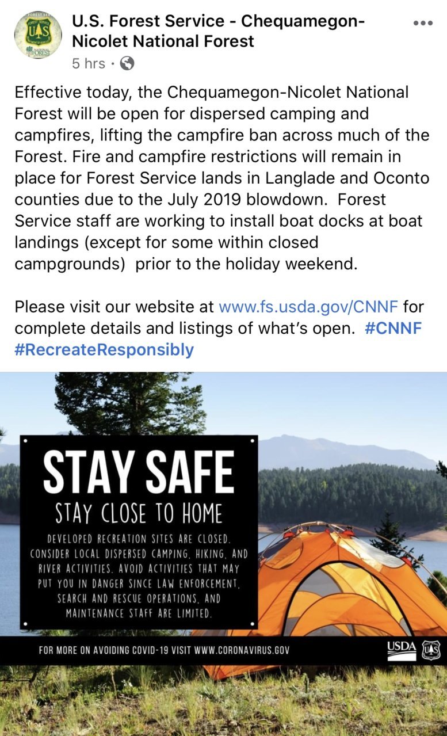
Task: Tap the Forest Service shield logo in banner
Action: click(x=431, y=650)
